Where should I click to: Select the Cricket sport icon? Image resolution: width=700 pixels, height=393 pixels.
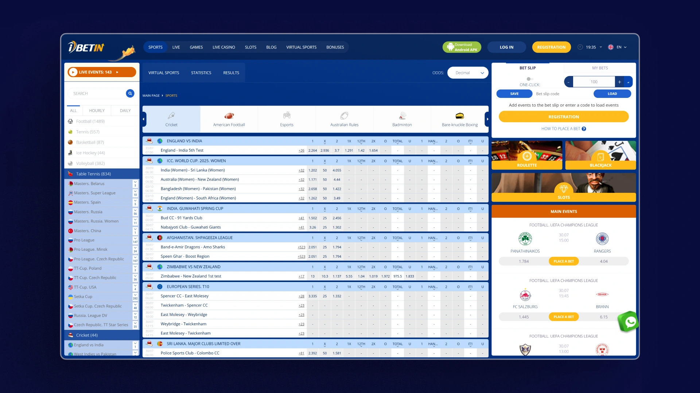(x=171, y=116)
